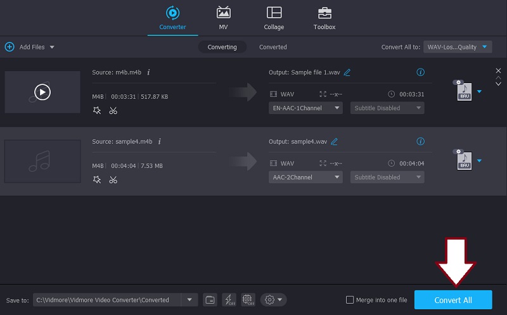Expand the EN-AAC-1Channel audio track dropdown
Image resolution: width=507 pixels, height=315 pixels.
click(305, 108)
